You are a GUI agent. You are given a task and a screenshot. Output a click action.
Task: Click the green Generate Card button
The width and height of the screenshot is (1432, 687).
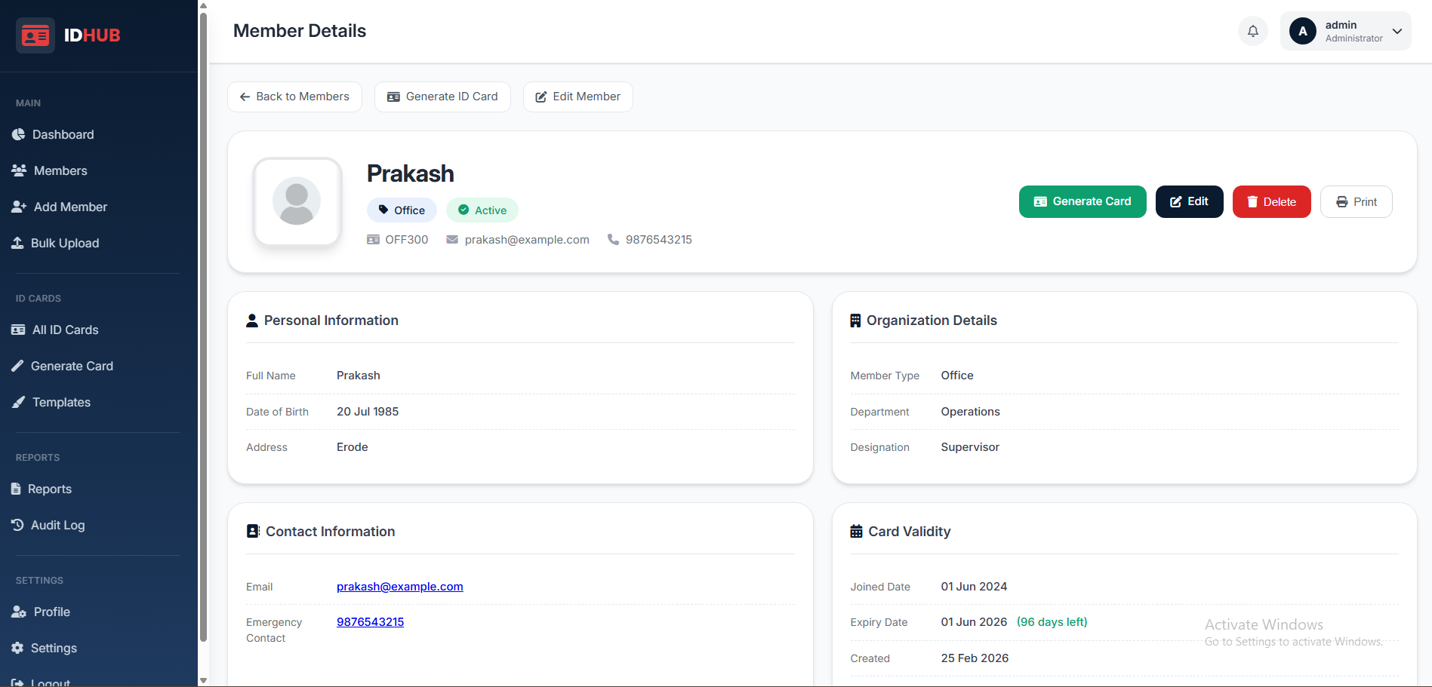(x=1082, y=201)
